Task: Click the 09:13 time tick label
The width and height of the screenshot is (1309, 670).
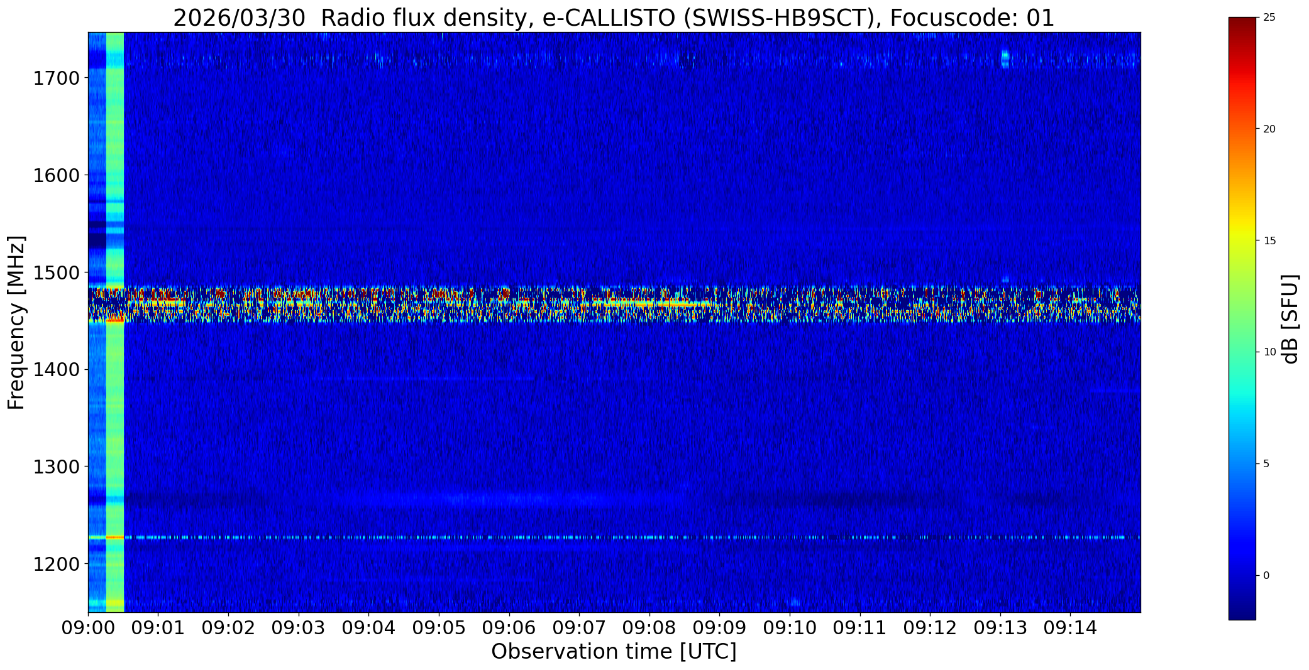Action: 1000,628
